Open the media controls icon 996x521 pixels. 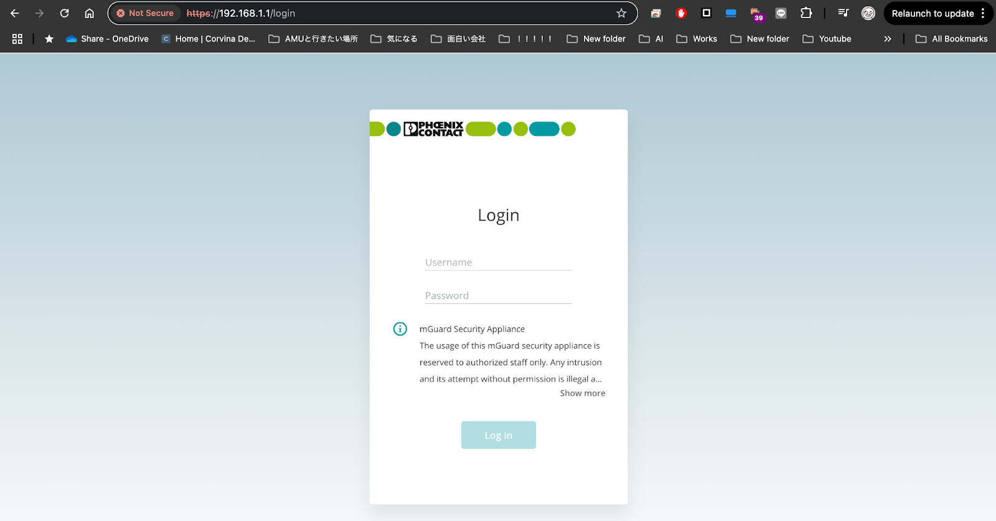(x=843, y=13)
